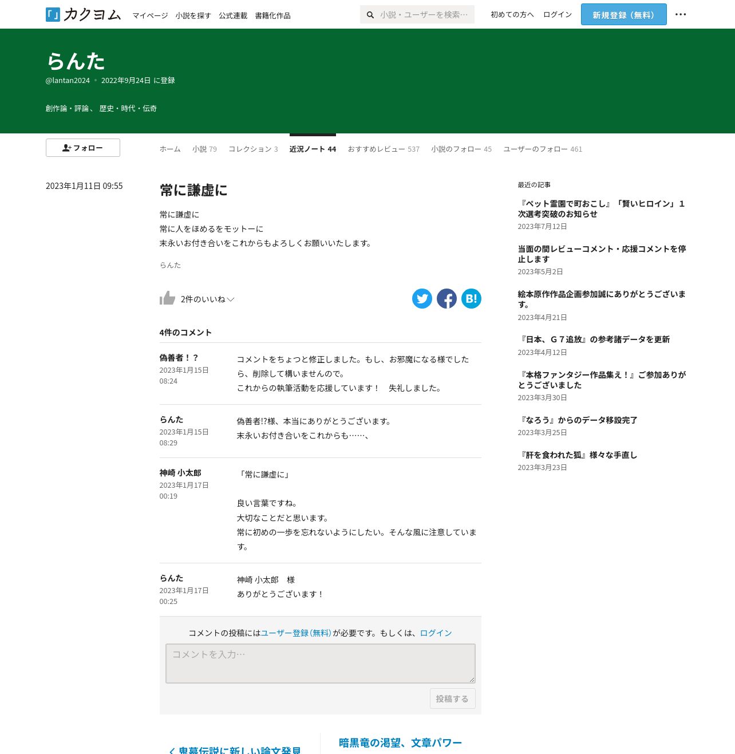Open article 本格ファンタジー作品集え！

tap(602, 380)
